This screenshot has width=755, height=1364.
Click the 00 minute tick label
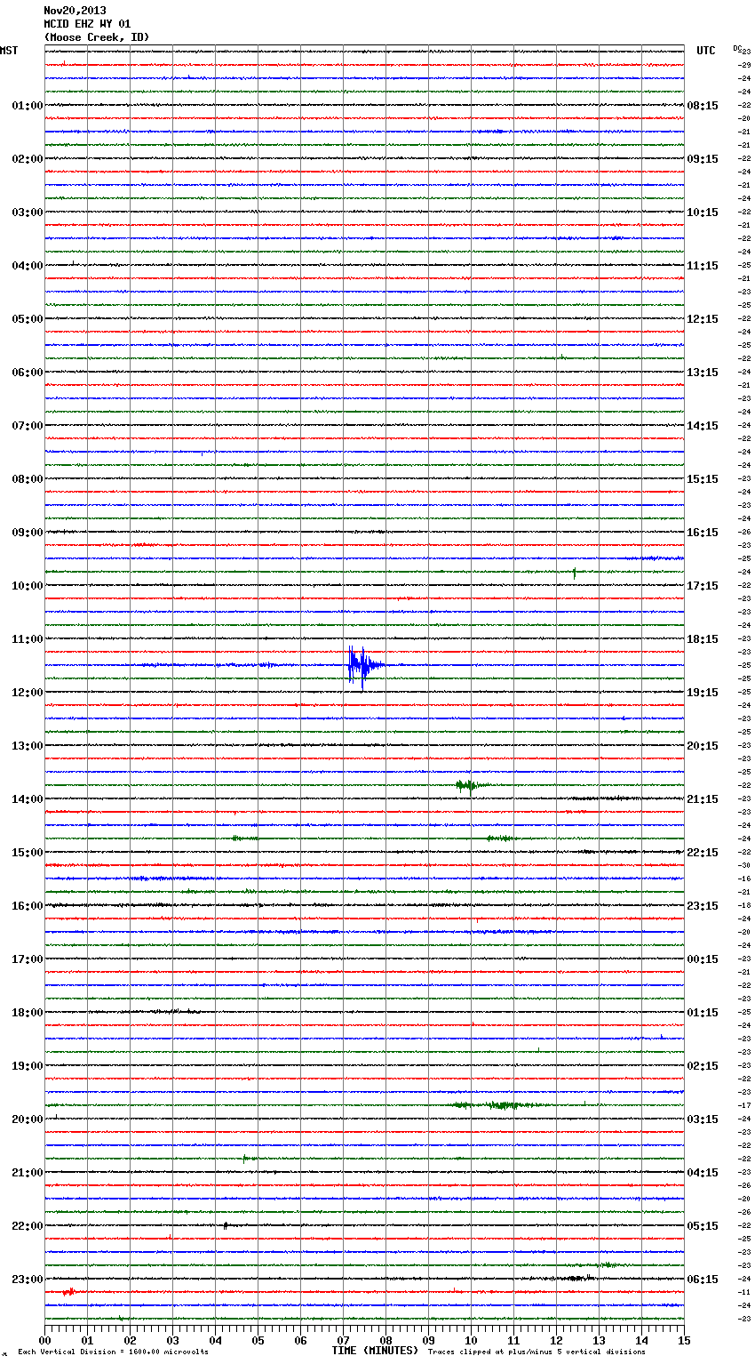pos(45,1340)
